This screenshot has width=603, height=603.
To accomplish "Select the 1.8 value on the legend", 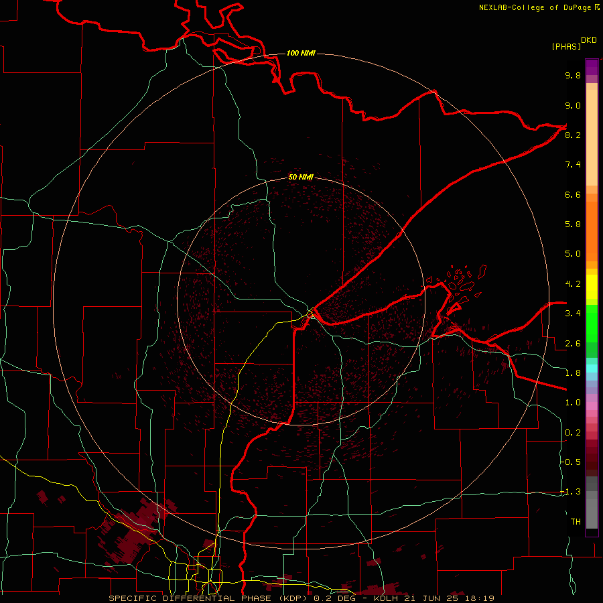I will 573,373.
